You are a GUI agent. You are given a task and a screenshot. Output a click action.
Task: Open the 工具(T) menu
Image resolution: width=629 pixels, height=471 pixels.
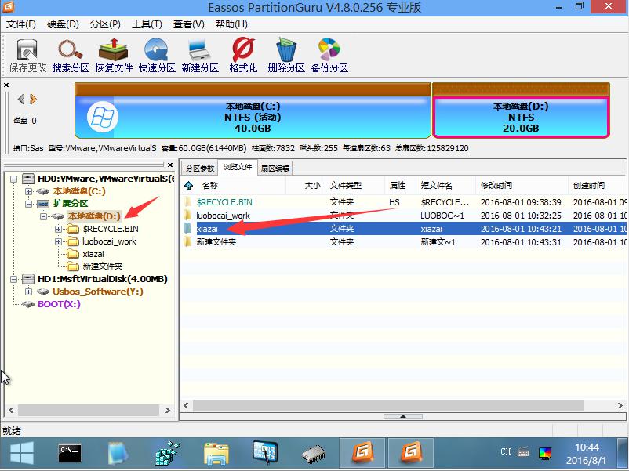146,24
